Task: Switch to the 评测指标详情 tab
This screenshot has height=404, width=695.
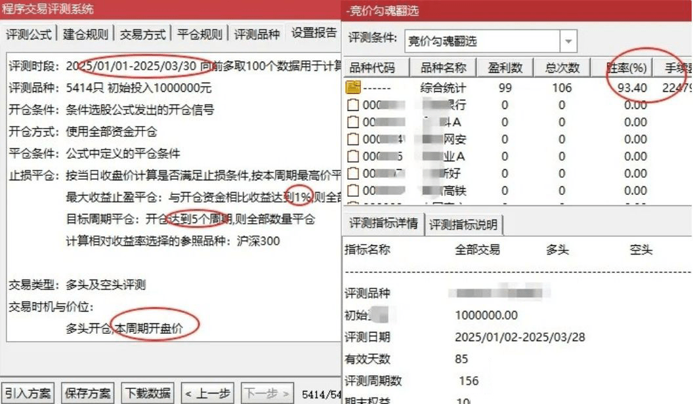Action: 383,223
